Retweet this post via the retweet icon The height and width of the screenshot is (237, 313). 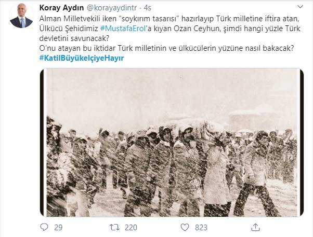tap(114, 227)
